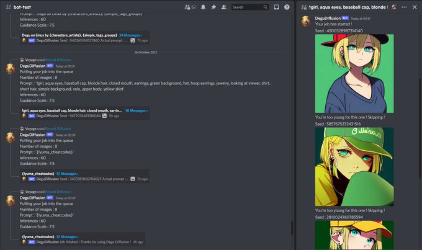Click DeguDiffusion username in thread panel
This screenshot has height=250, width=422.
point(328,18)
